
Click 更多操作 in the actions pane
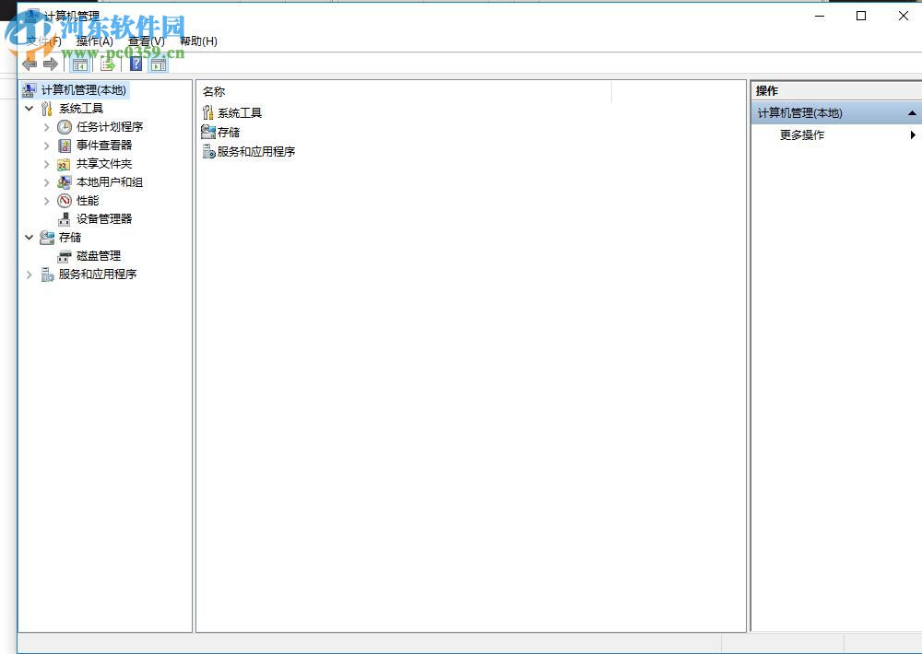(802, 135)
